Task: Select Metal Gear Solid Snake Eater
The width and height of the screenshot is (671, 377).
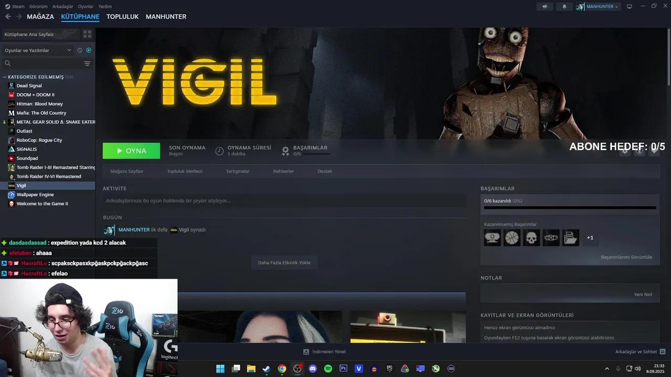Action: tap(48, 122)
